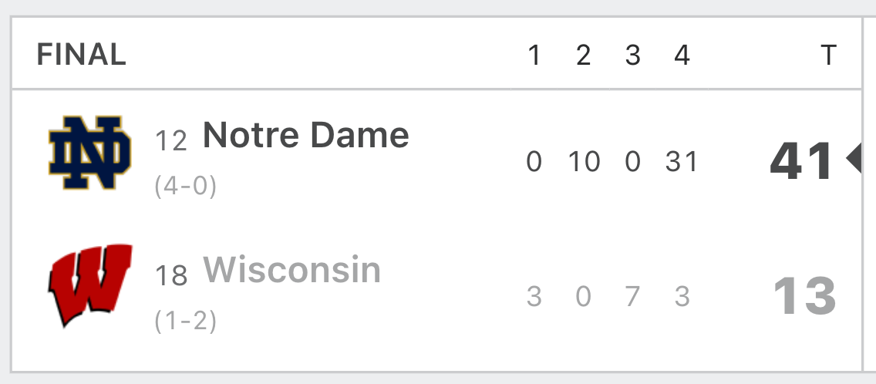The width and height of the screenshot is (876, 384).
Task: Click Wisconsin's (1-2) record
Action: [186, 321]
